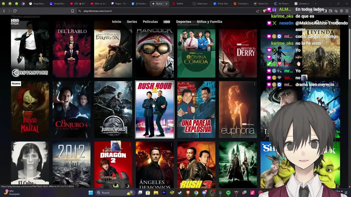Screen dimensions: 351x197
Task: Launch Premiere Pro from taskbar
Action: click(164, 193)
